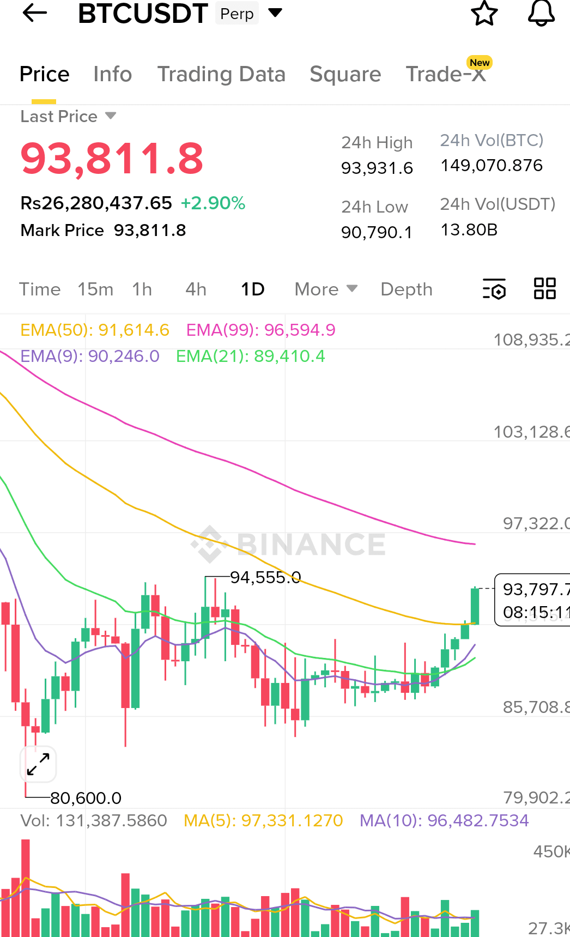This screenshot has height=937, width=570.
Task: Switch to the 4h chart interval
Action: [x=196, y=289]
